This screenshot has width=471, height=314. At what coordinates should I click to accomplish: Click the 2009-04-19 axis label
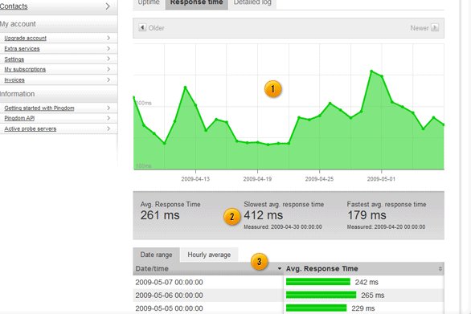pyautogui.click(x=257, y=179)
